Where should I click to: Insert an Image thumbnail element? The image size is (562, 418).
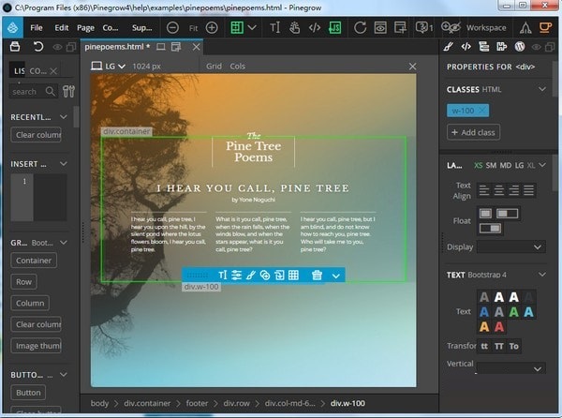[x=37, y=346]
